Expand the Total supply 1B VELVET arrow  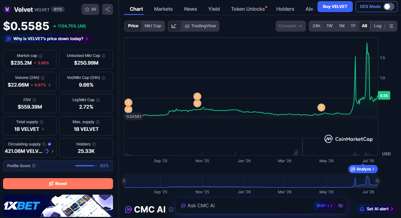tap(43, 129)
